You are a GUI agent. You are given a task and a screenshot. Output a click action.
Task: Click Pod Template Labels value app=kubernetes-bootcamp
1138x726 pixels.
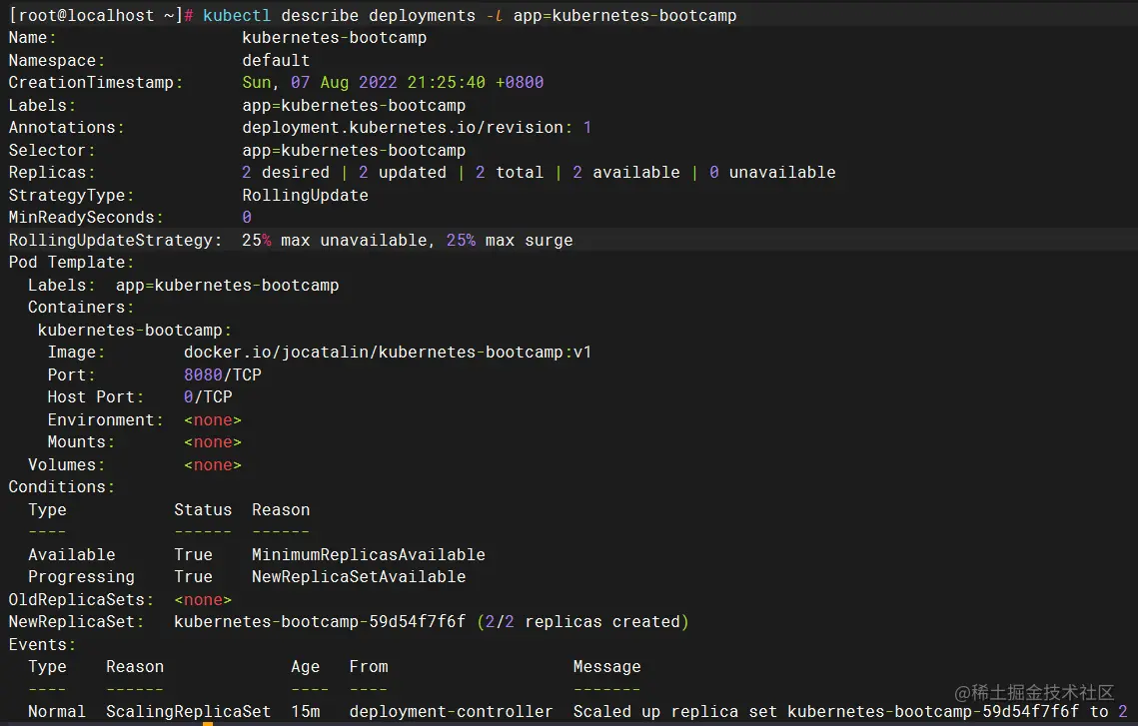point(227,285)
